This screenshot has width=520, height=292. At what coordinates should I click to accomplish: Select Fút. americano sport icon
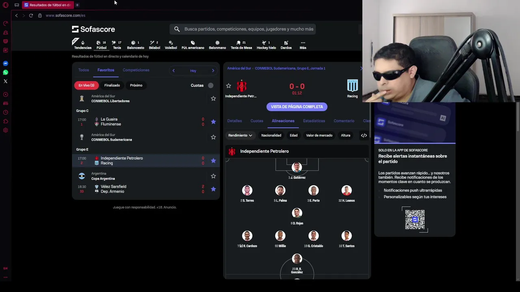[x=193, y=45]
